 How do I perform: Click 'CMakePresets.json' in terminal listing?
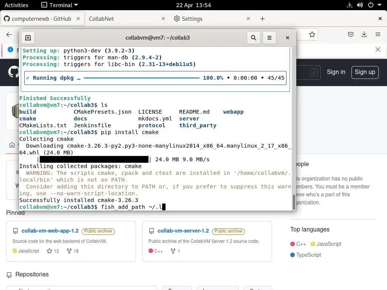tap(102, 112)
